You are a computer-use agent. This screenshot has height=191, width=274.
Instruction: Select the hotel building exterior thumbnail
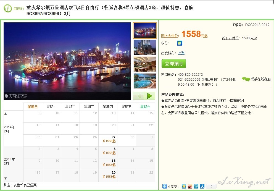click(x=145, y=47)
